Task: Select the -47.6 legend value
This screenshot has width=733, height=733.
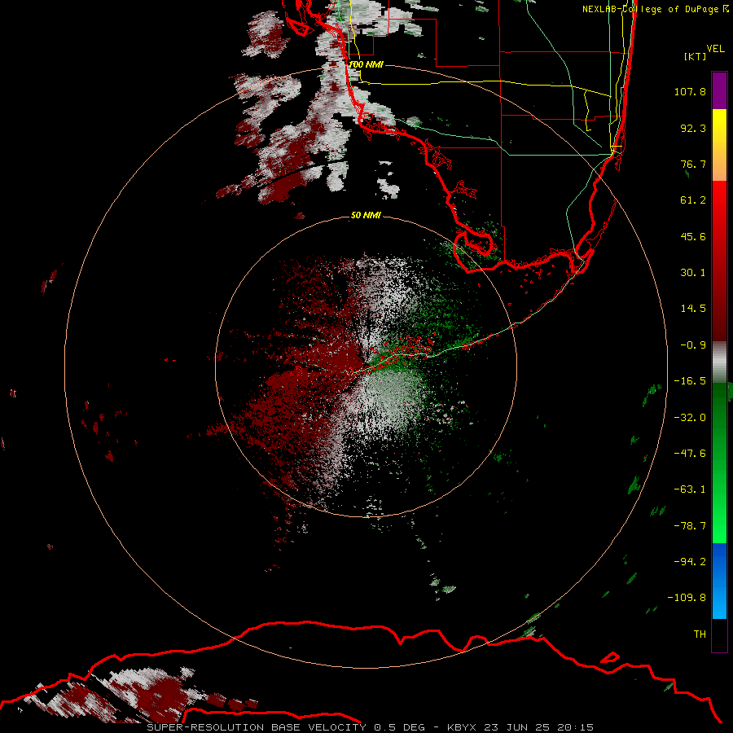Action: 690,454
